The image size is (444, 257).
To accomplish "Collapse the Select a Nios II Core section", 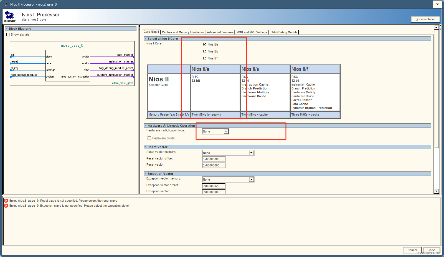I will [x=145, y=39].
